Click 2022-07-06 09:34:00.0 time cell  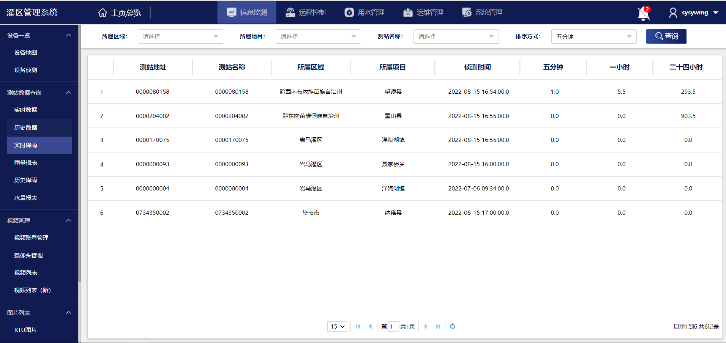(478, 188)
